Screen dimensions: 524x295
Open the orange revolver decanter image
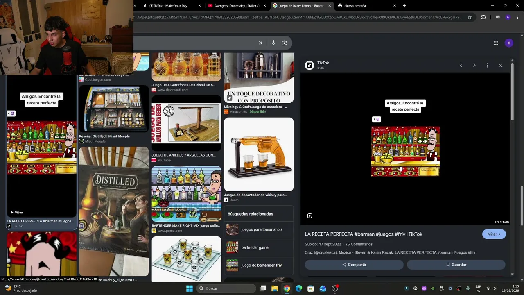(259, 154)
